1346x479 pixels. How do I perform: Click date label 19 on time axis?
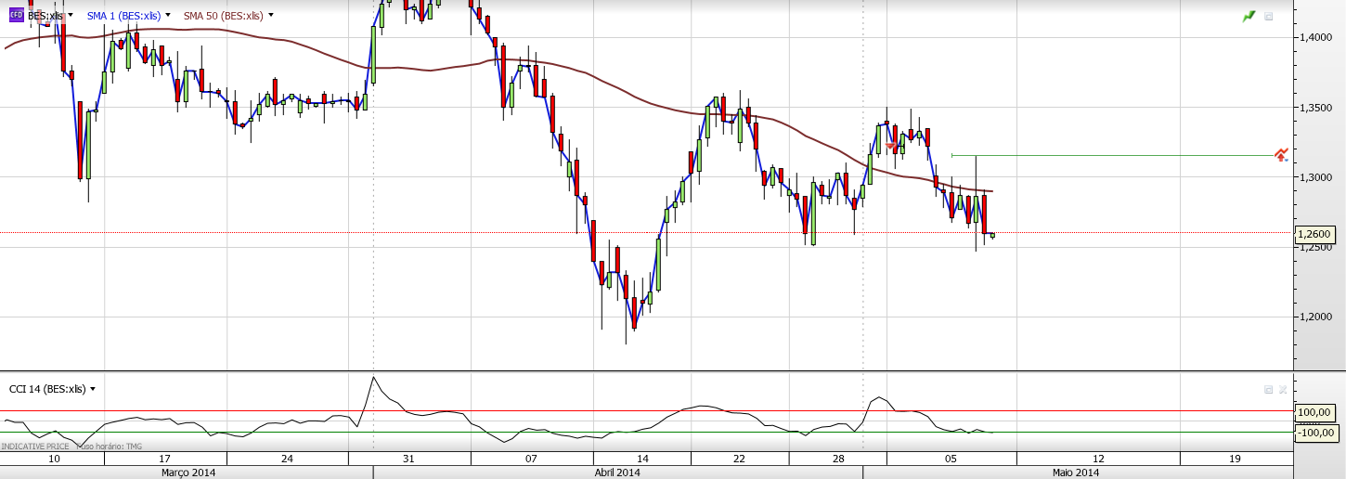(1235, 459)
